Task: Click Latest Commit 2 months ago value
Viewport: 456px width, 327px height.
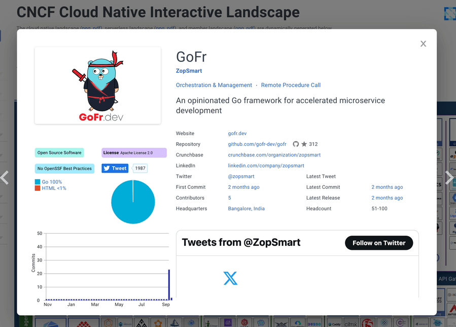Action: coord(387,187)
